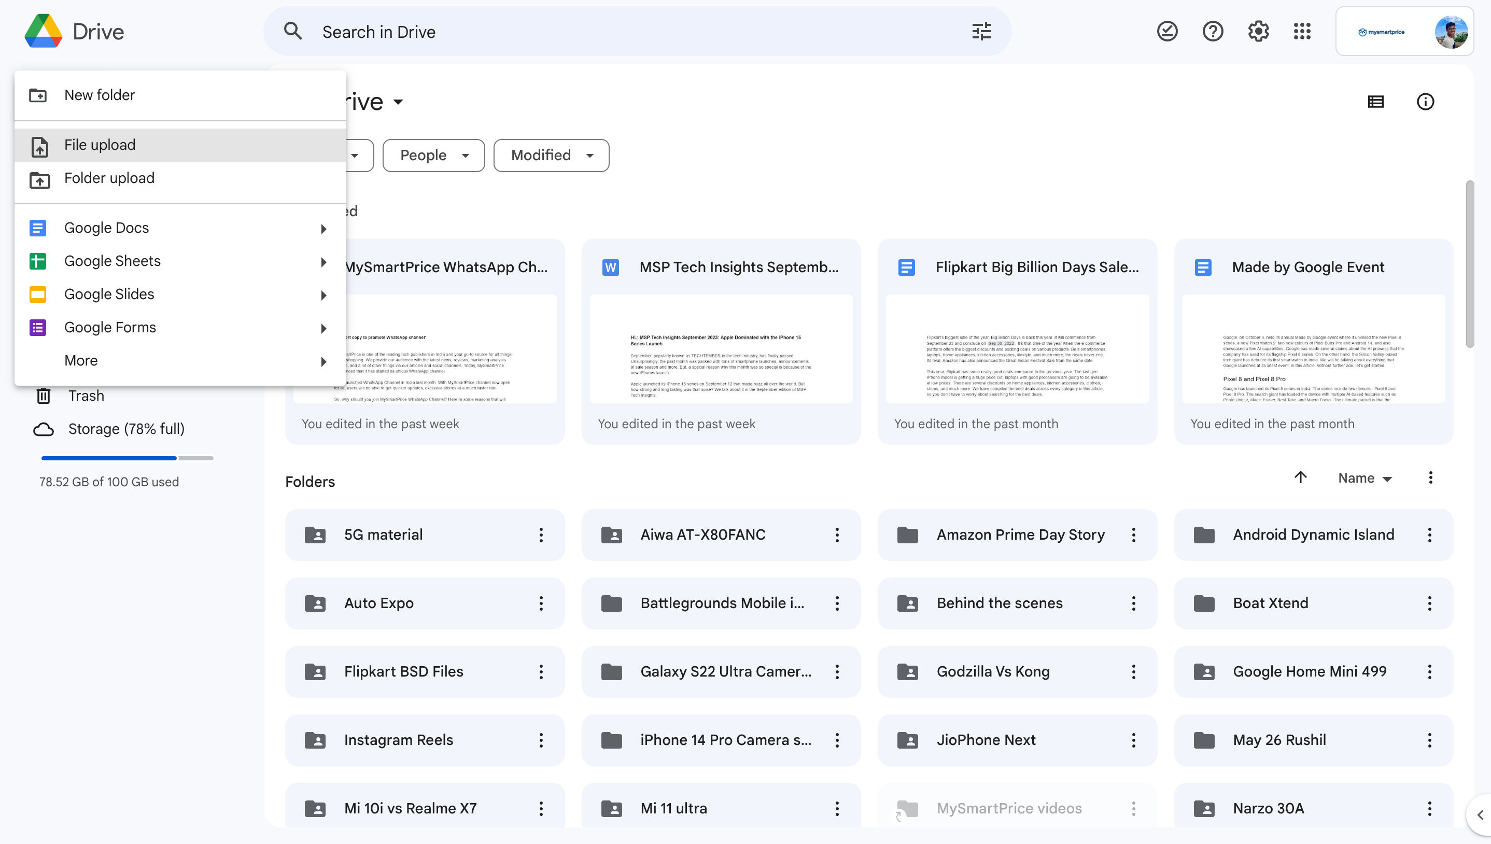Open the People filter dropdown
The height and width of the screenshot is (844, 1491).
[x=433, y=156]
